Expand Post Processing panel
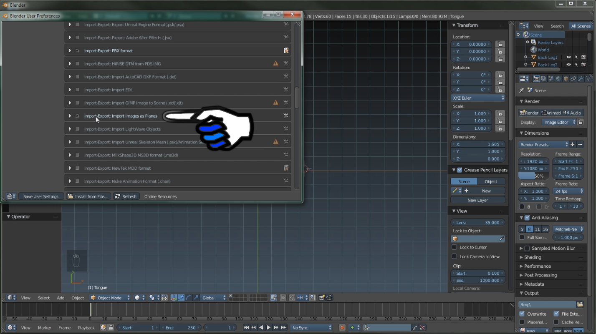596x334 pixels. coord(521,275)
